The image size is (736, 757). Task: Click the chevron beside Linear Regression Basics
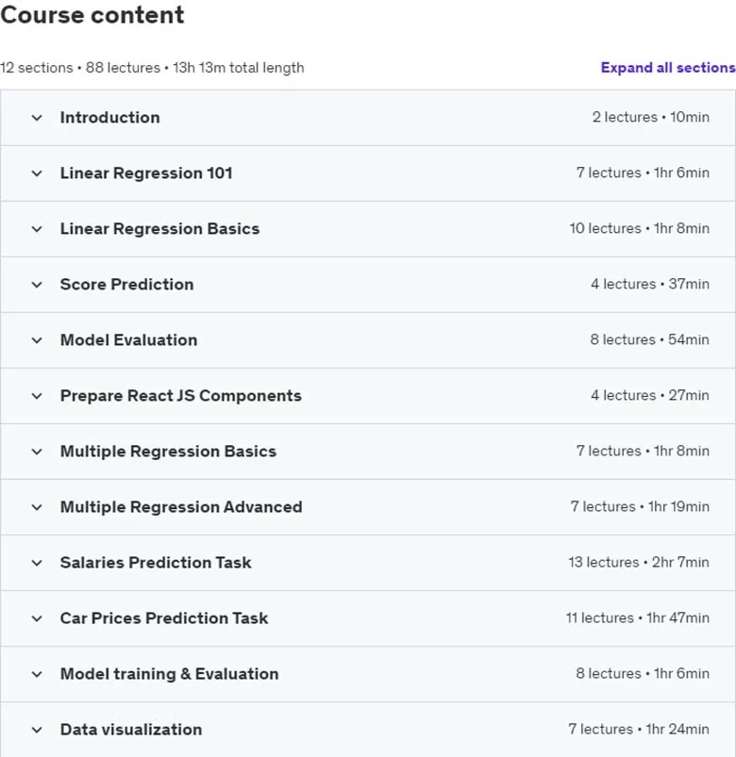click(37, 229)
